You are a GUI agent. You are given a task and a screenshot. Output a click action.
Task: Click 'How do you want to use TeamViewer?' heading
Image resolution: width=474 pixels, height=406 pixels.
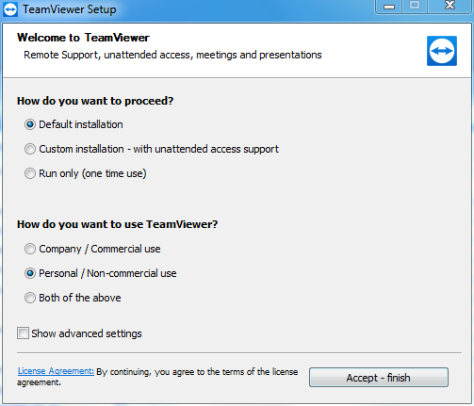(x=118, y=224)
